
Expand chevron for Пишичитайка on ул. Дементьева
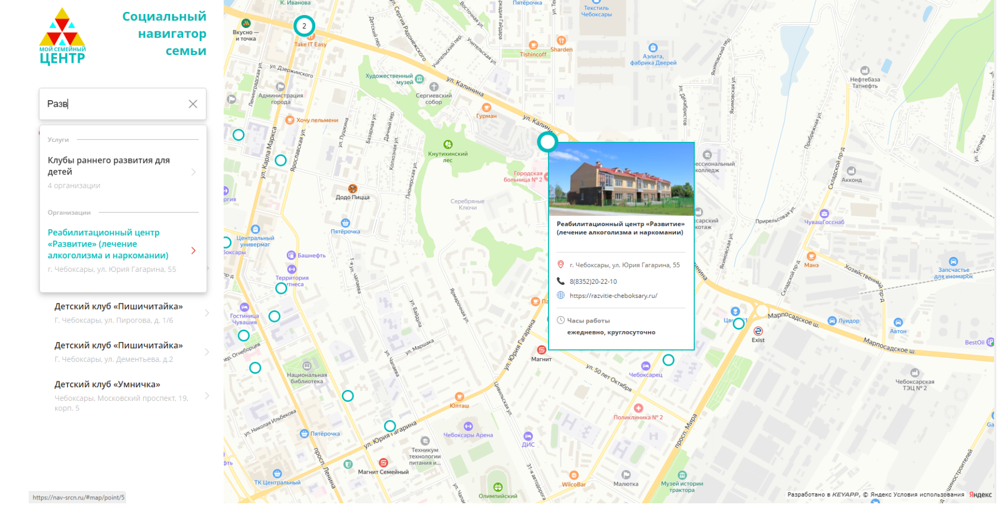coord(207,352)
